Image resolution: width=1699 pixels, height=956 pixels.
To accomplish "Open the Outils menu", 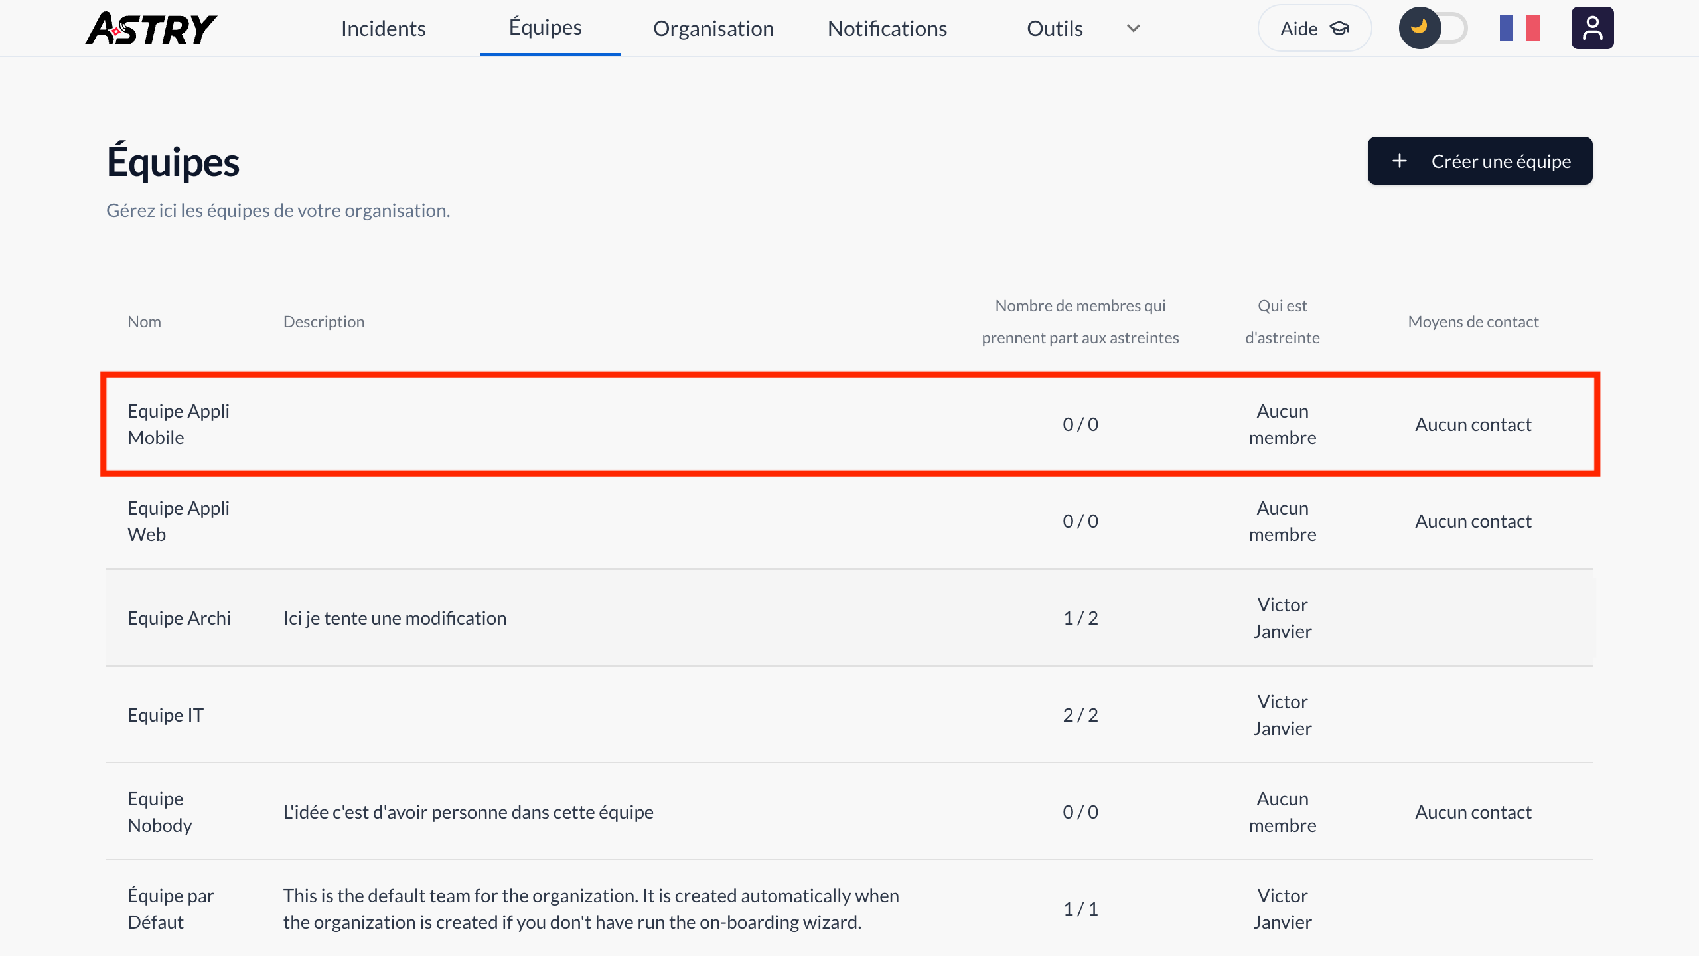I will pos(1055,29).
